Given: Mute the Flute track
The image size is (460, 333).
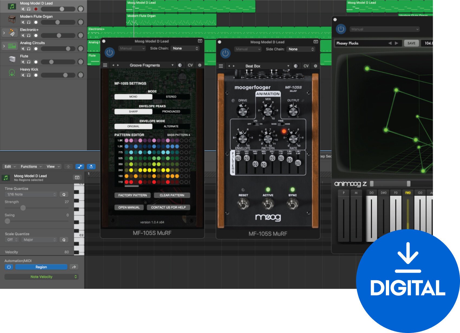Looking at the screenshot, I should click(x=23, y=62).
